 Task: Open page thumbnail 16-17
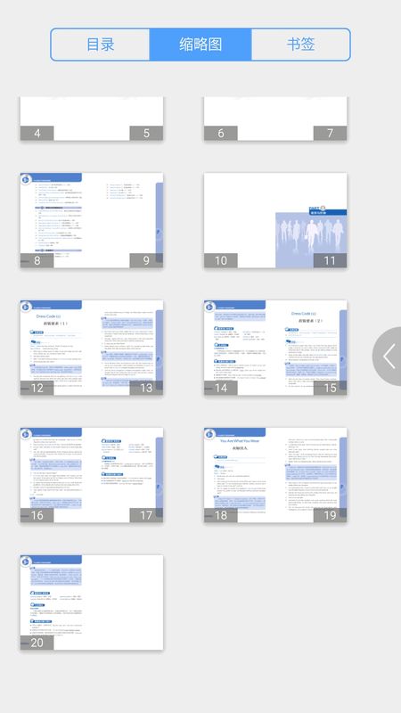click(x=92, y=475)
